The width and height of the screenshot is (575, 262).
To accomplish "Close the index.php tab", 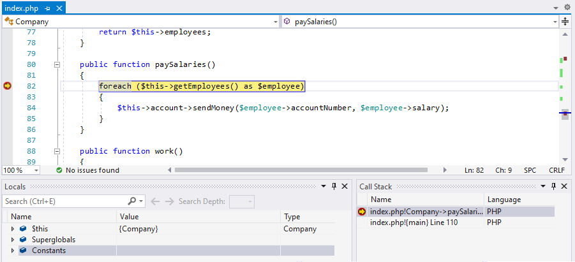I will (59, 8).
